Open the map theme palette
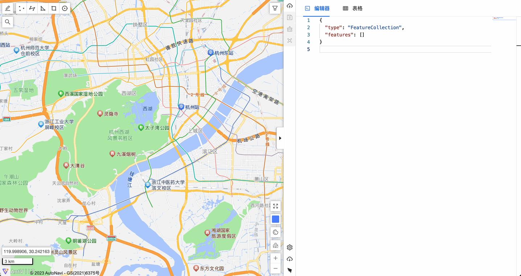 click(275, 232)
